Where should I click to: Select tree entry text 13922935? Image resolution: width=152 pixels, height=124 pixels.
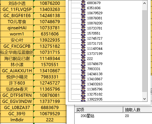tap(95, 99)
